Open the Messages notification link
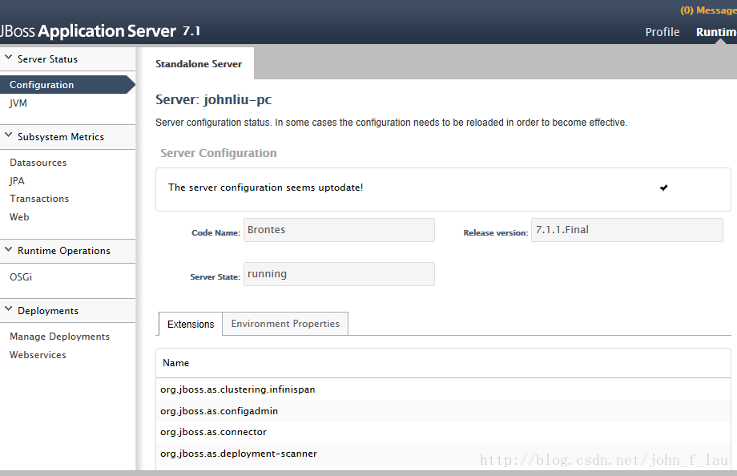737x476 pixels. pos(708,10)
